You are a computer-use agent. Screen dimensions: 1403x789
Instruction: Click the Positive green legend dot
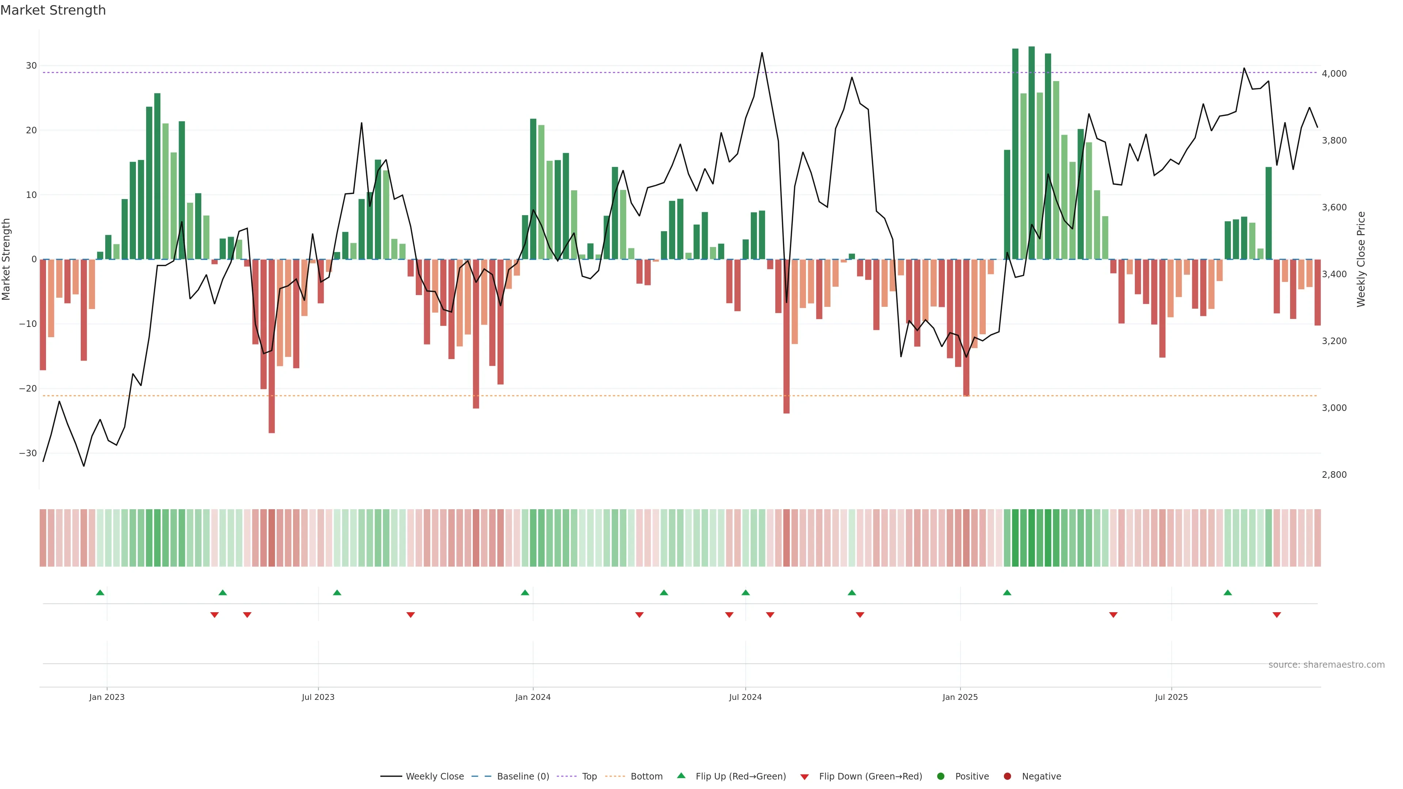click(x=940, y=776)
